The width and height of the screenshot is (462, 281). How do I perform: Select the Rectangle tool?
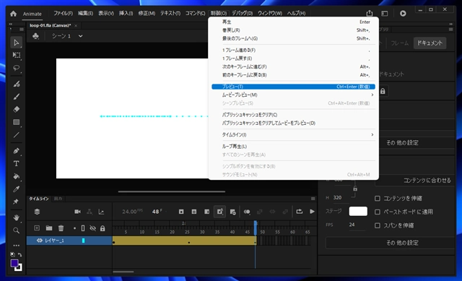click(17, 122)
